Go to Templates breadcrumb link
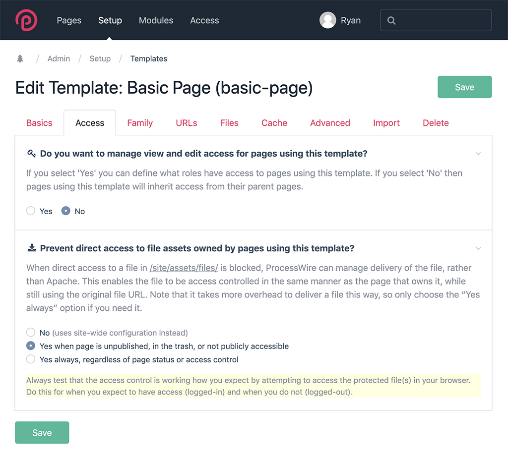The height and width of the screenshot is (461, 508). tap(149, 58)
